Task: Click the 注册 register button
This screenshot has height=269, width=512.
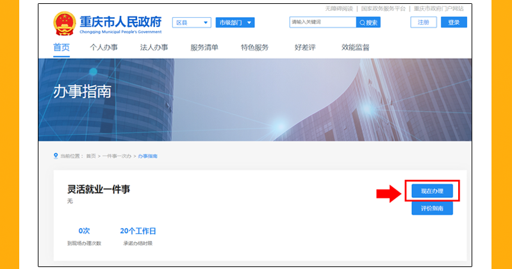Action: (424, 22)
